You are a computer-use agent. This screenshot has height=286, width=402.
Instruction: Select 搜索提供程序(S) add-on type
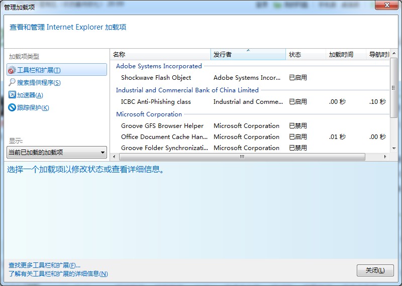(x=39, y=82)
